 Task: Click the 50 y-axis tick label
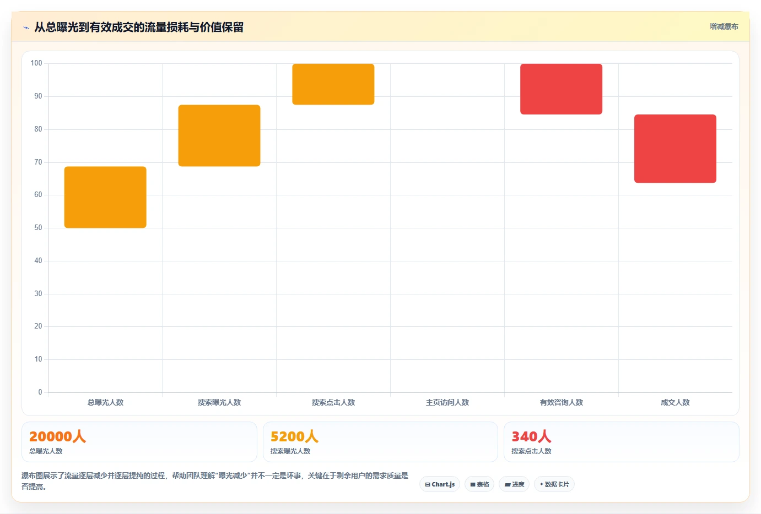click(x=38, y=228)
